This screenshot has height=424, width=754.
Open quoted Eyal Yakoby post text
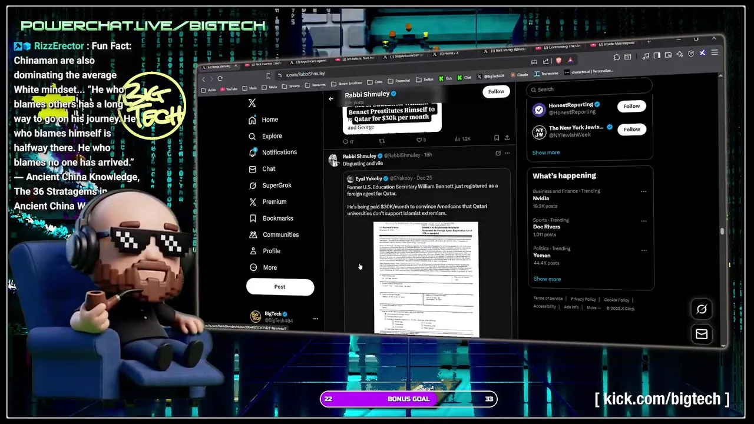[422, 200]
